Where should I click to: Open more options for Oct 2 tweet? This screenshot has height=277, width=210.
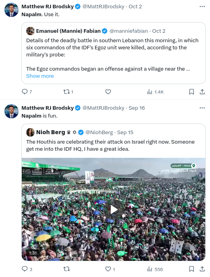[x=202, y=7]
